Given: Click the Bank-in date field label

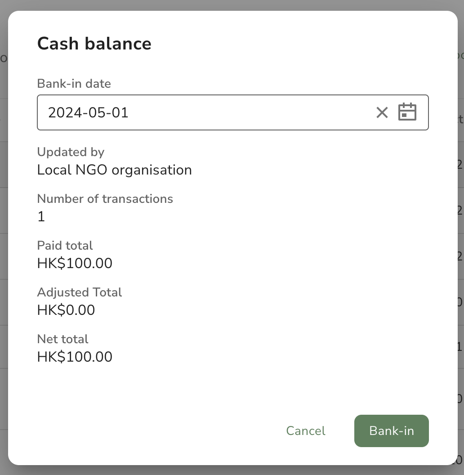Looking at the screenshot, I should click(74, 84).
